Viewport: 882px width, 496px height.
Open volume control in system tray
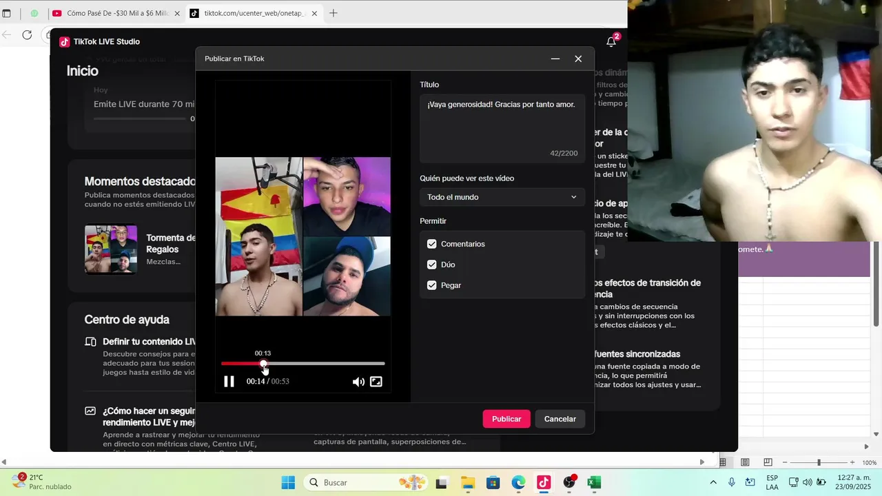808,482
